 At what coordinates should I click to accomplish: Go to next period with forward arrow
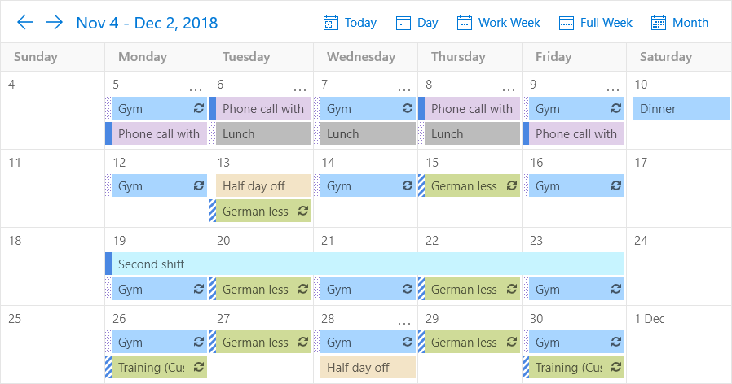(55, 22)
